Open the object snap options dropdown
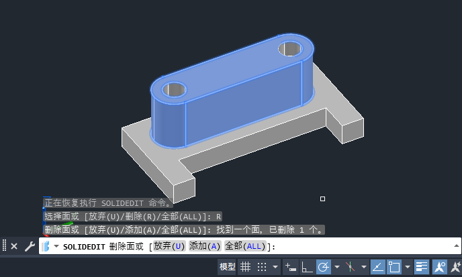Viewport: 462px width, 277px height. coord(408,267)
